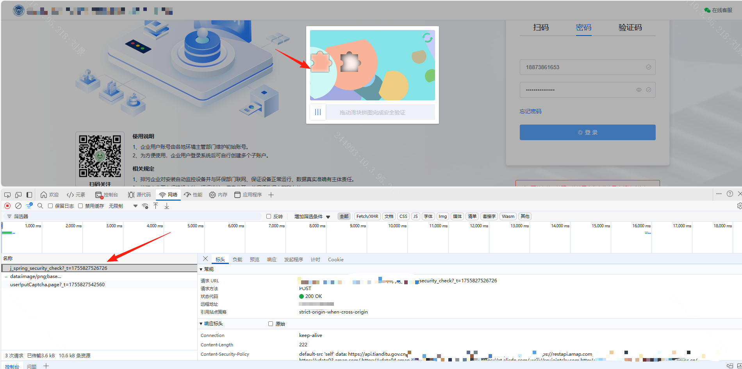Open the 增加筛选条件 dropdown

pos(312,216)
